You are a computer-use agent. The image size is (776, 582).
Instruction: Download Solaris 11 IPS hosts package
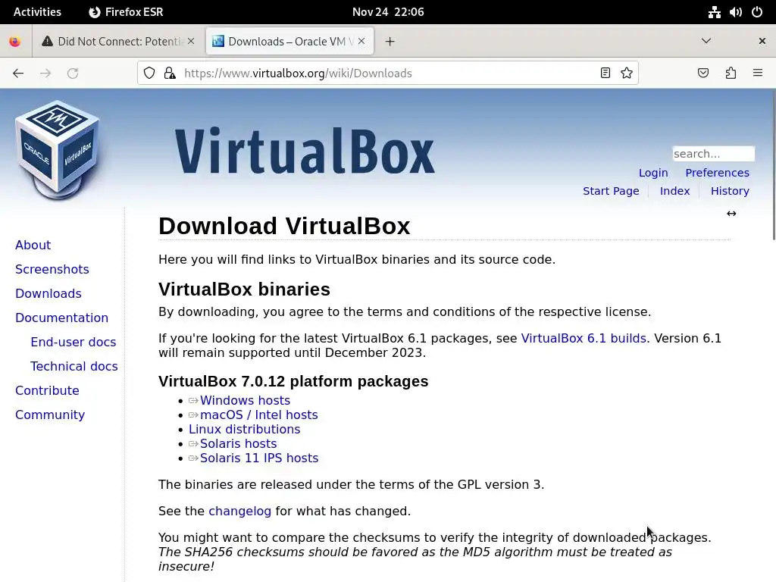click(259, 458)
